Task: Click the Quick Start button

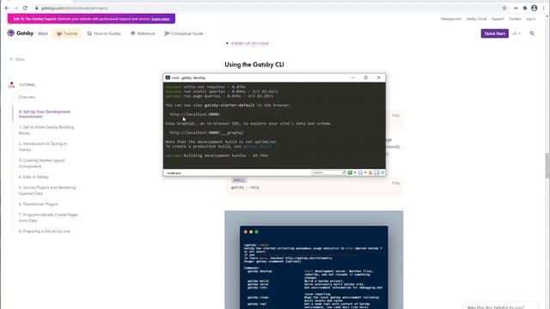Action: tap(495, 33)
